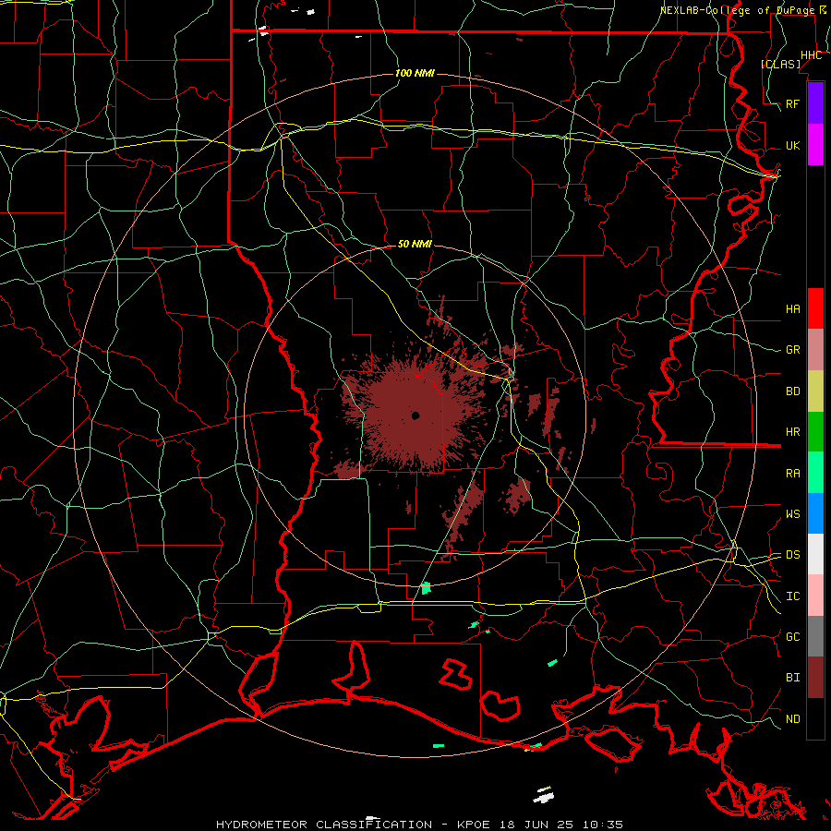This screenshot has width=831, height=831.
Task: Click the "RA" legend label
Action: 792,473
